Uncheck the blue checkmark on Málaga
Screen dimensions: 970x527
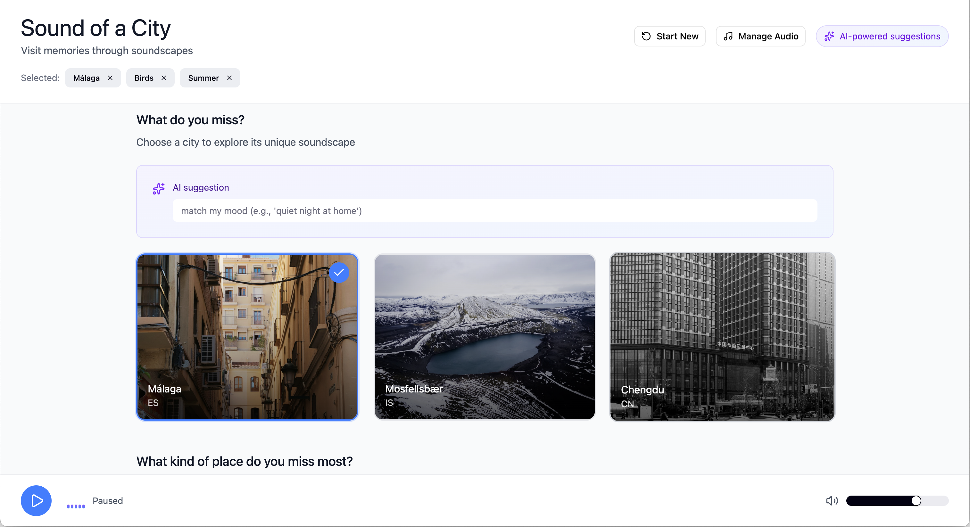pyautogui.click(x=339, y=273)
